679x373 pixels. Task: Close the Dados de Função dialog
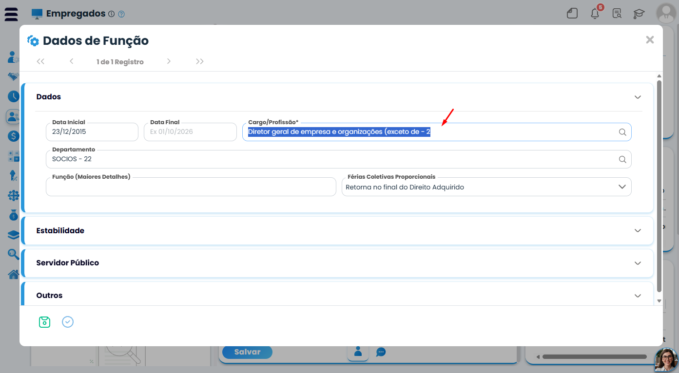point(650,40)
